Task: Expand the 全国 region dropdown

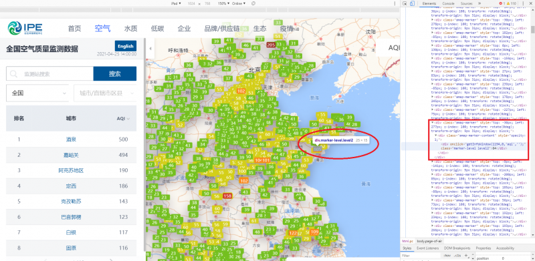Action: tap(38, 93)
